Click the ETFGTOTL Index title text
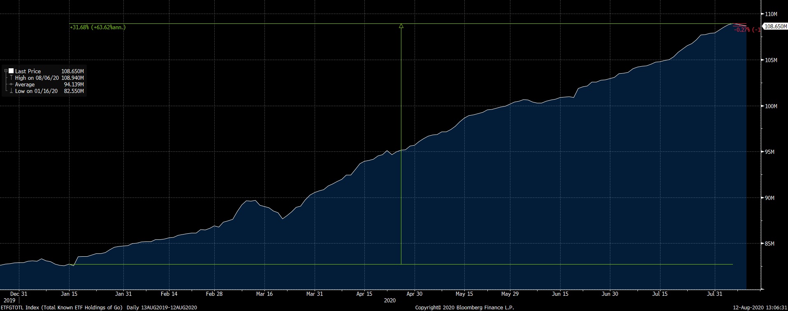Image resolution: width=788 pixels, height=311 pixels. [x=62, y=307]
